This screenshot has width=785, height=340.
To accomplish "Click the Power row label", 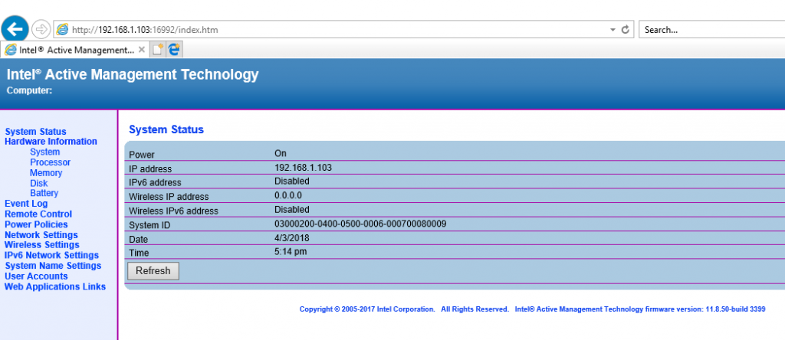I will [x=142, y=155].
